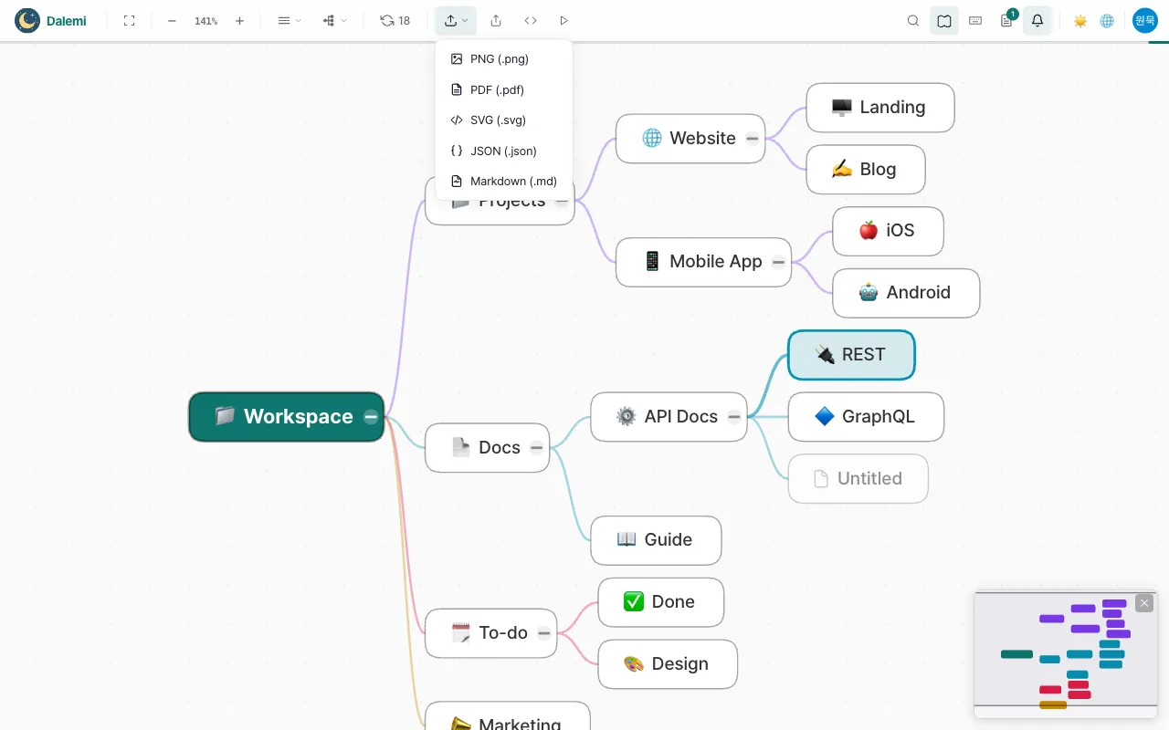The width and height of the screenshot is (1169, 730).
Task: Open the search magnifier
Action: click(913, 20)
